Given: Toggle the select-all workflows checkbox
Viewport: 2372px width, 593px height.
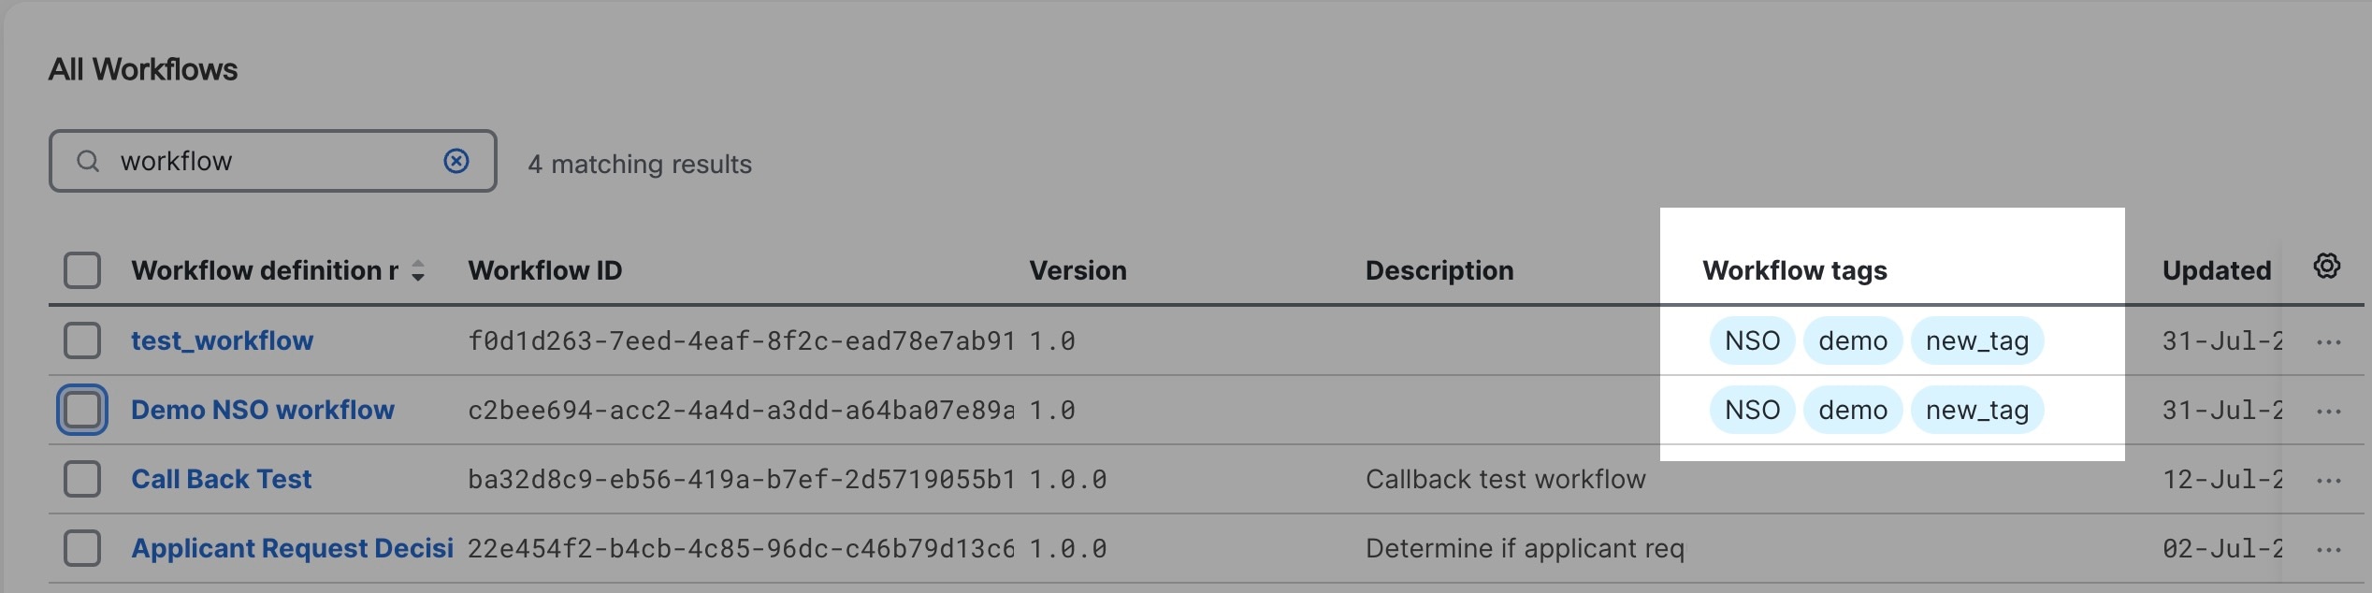Looking at the screenshot, I should [82, 270].
